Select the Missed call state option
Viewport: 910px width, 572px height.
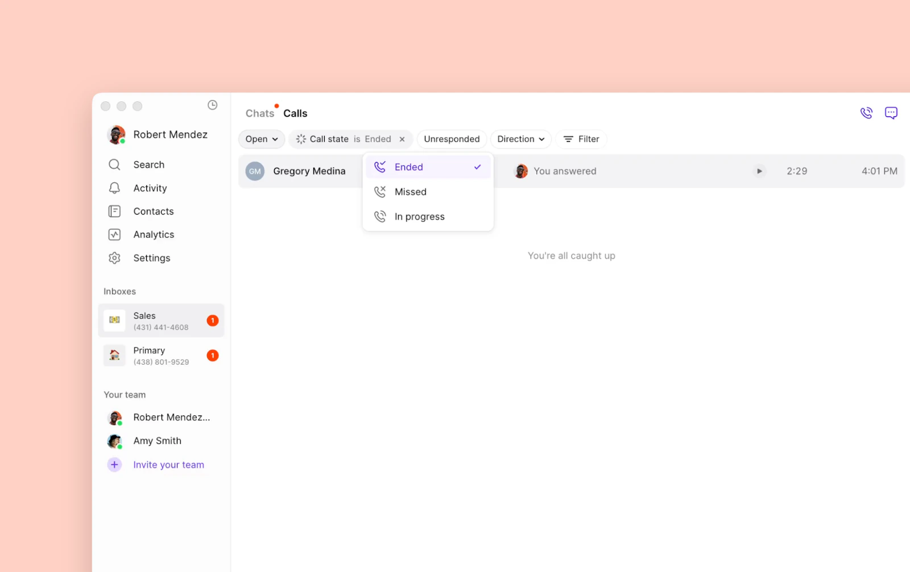(x=410, y=192)
